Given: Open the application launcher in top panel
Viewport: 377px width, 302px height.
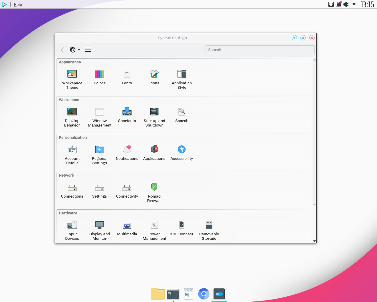Looking at the screenshot, I should (x=4, y=4).
